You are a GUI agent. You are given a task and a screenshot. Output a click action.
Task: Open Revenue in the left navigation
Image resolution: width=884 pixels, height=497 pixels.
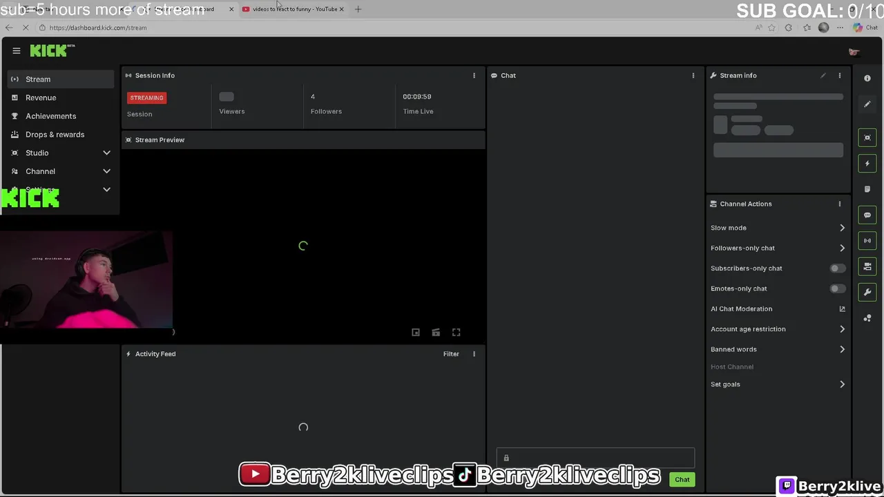pos(61,97)
